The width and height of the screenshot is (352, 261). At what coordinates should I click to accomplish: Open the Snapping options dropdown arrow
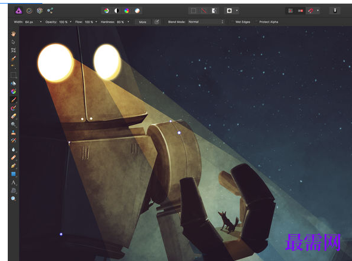coord(317,11)
